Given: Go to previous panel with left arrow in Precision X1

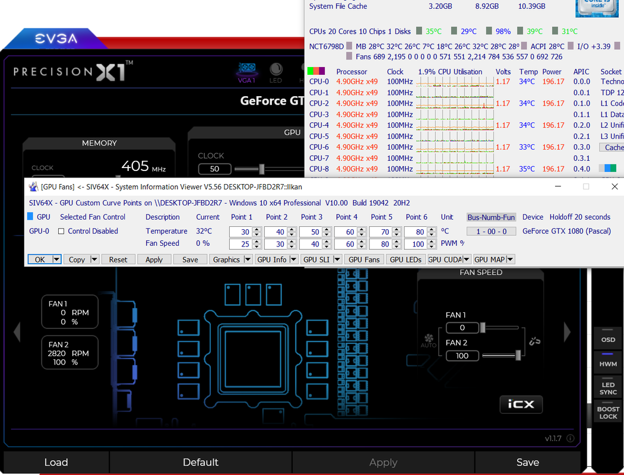Looking at the screenshot, I should coord(17,332).
